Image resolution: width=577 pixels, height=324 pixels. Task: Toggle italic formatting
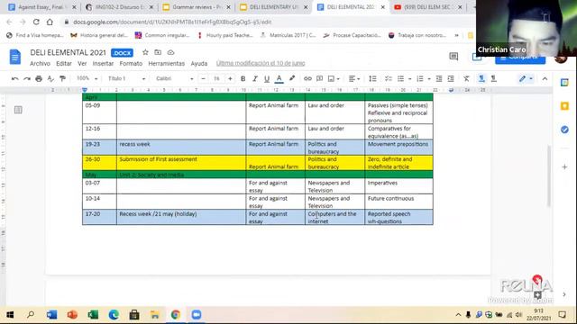[x=254, y=78]
